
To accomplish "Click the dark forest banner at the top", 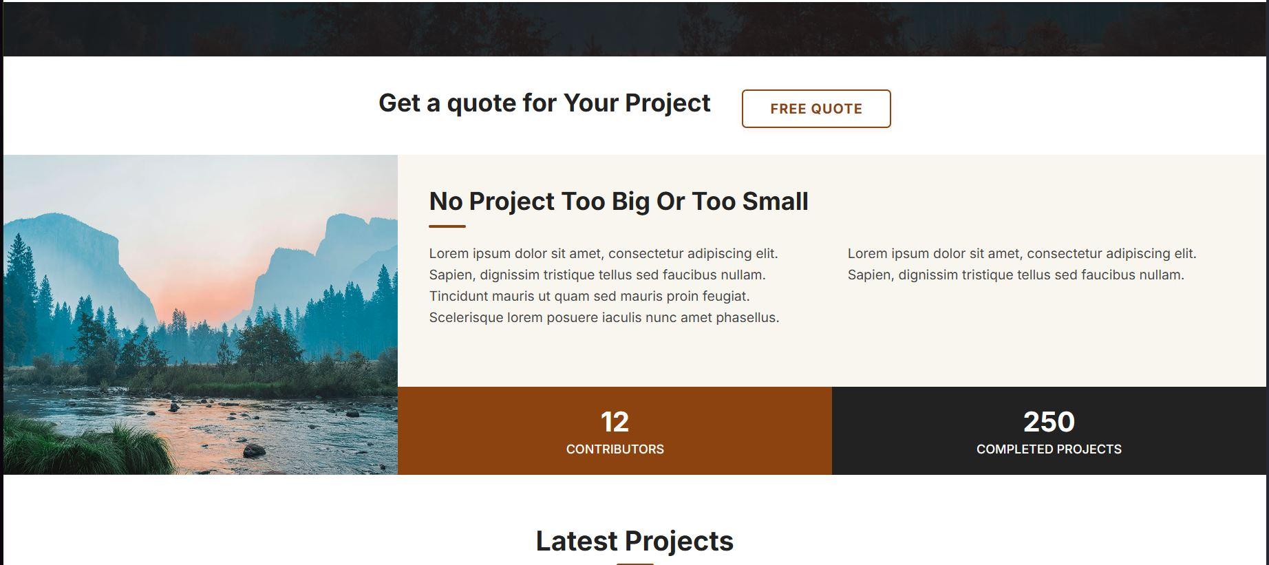I will [634, 29].
